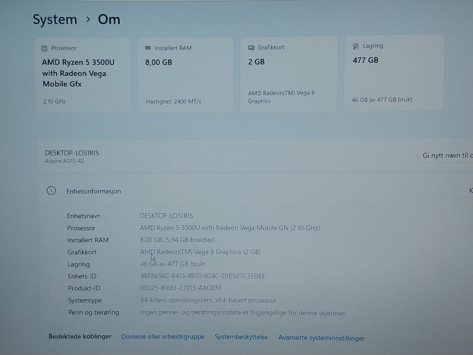Click the Produkt-ID label
Screen dimensions: 473x355
pyautogui.click(x=84, y=288)
